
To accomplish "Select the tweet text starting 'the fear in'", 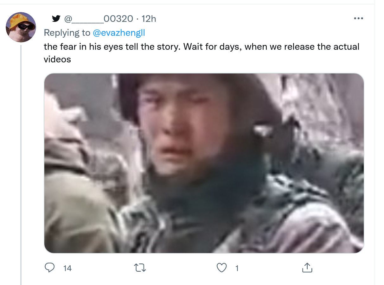I will (x=202, y=53).
